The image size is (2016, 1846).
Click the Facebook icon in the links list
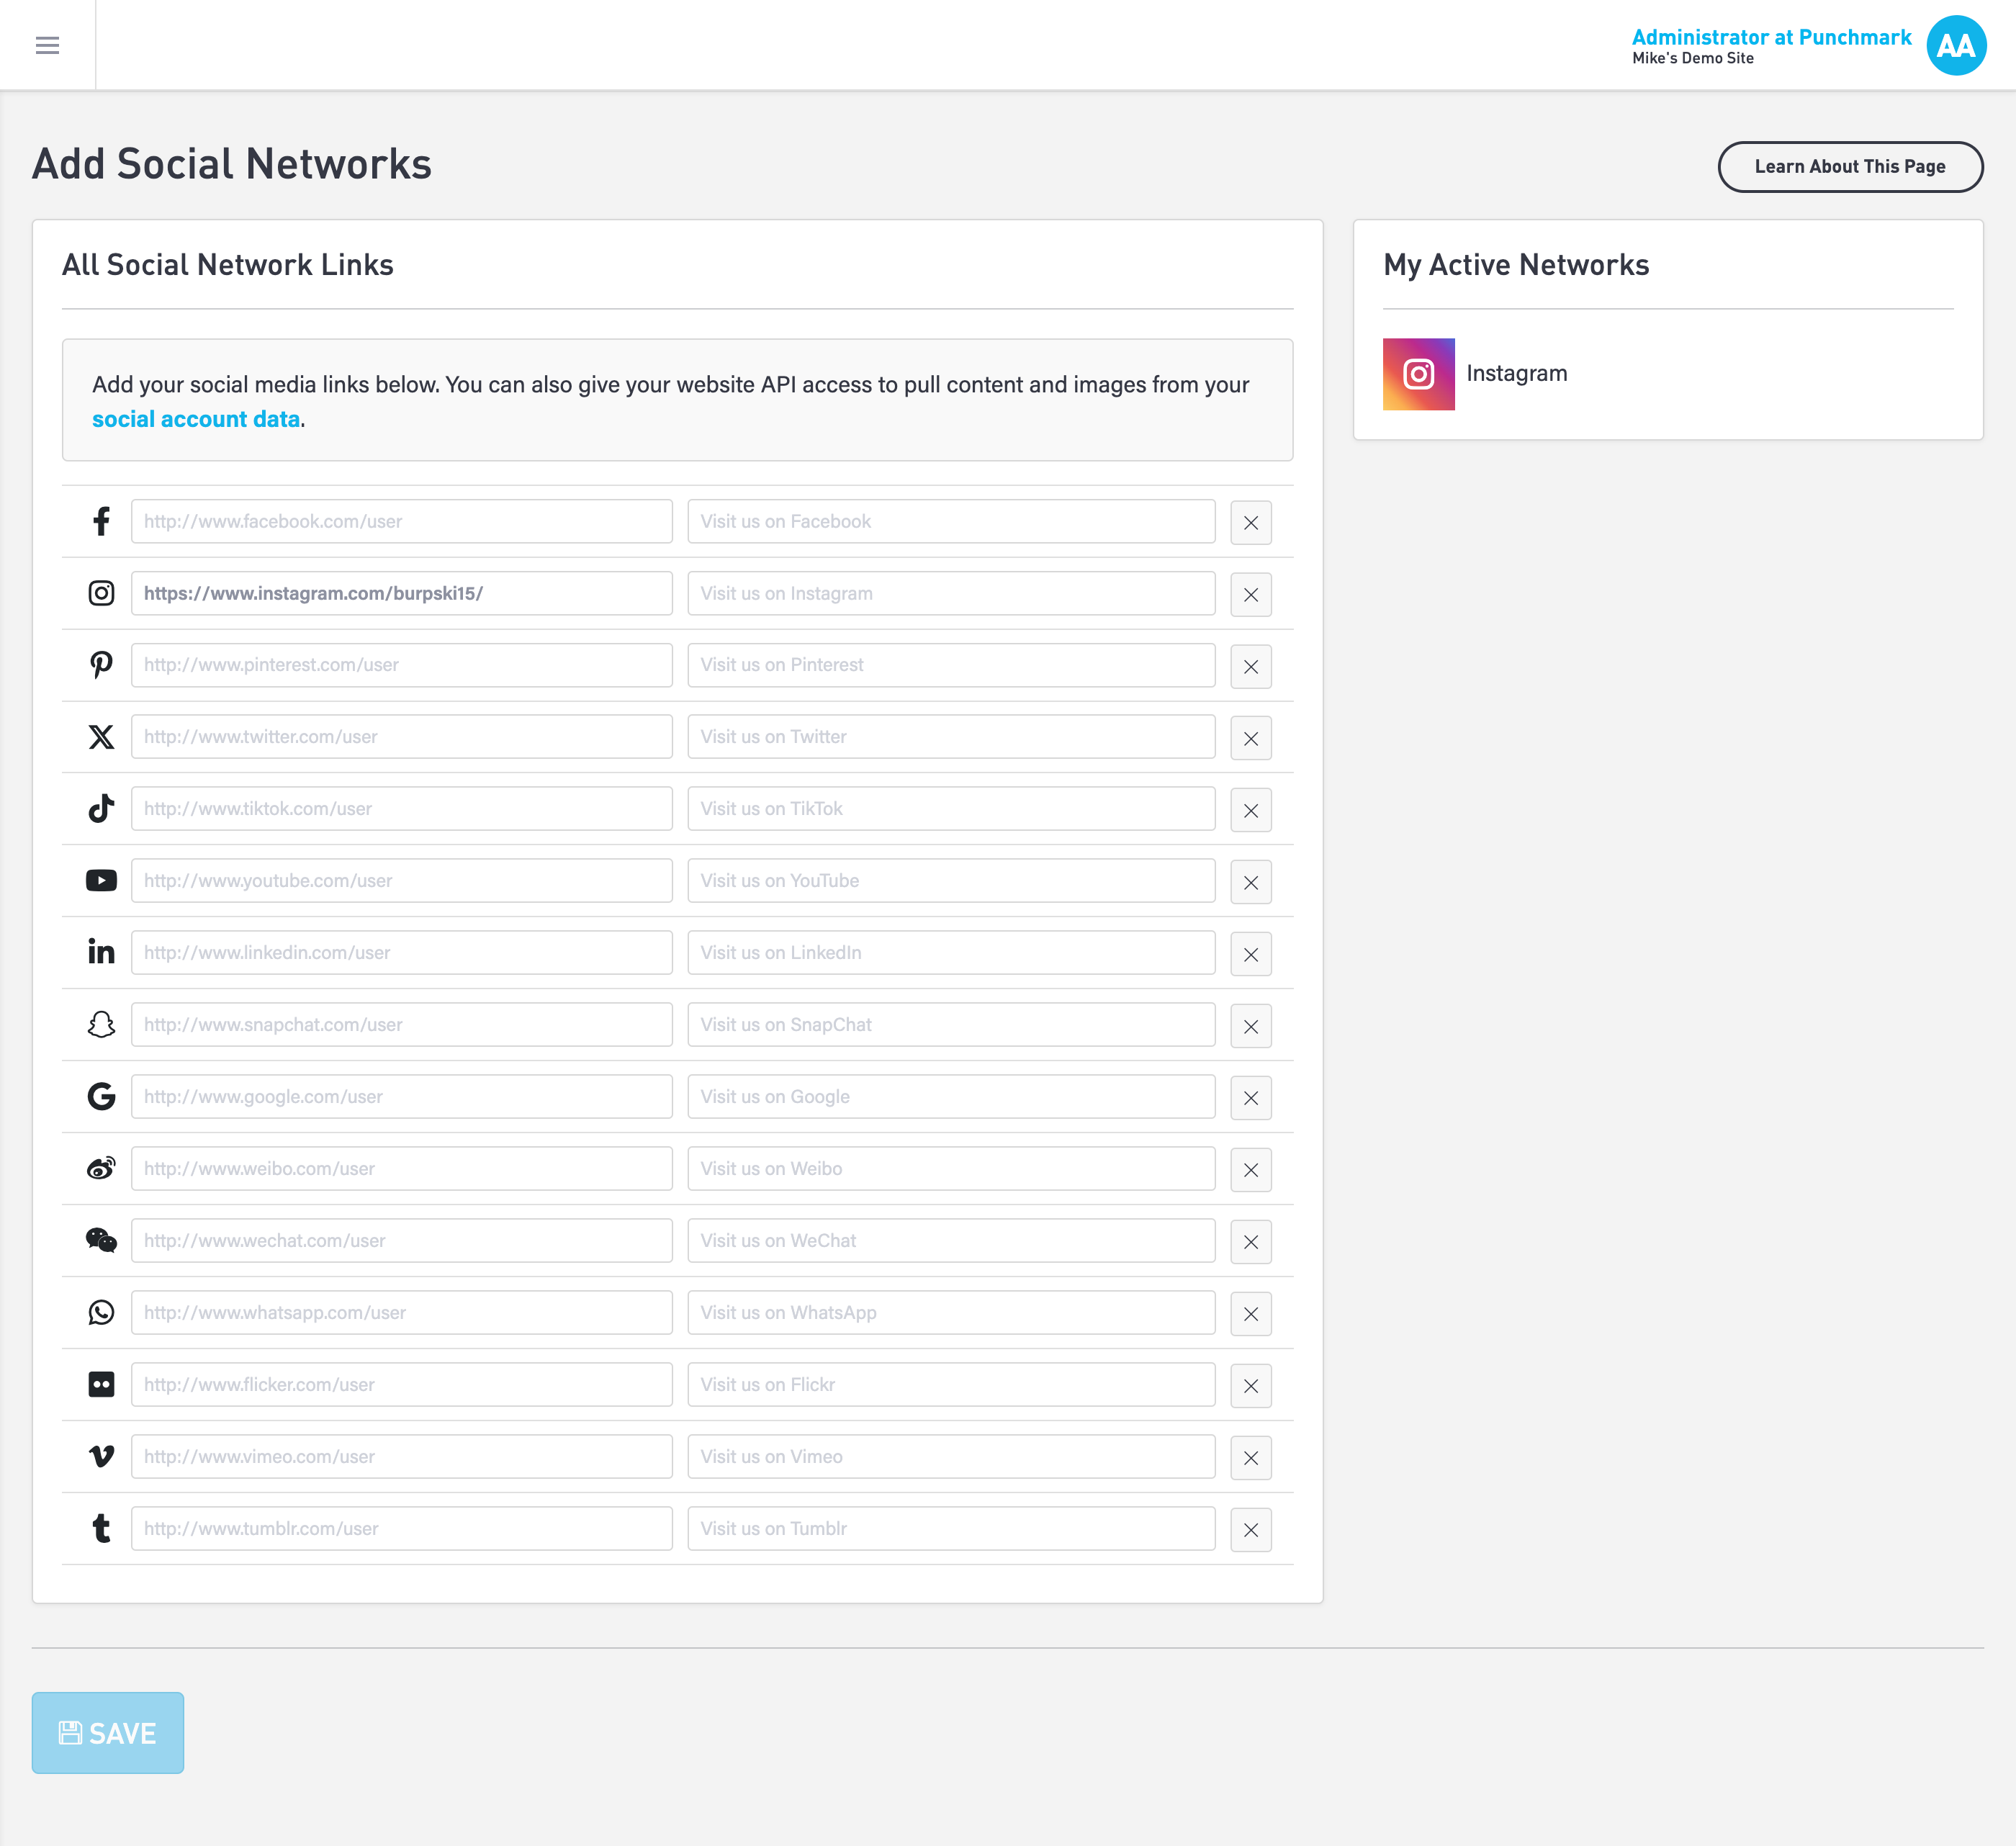pos(101,521)
